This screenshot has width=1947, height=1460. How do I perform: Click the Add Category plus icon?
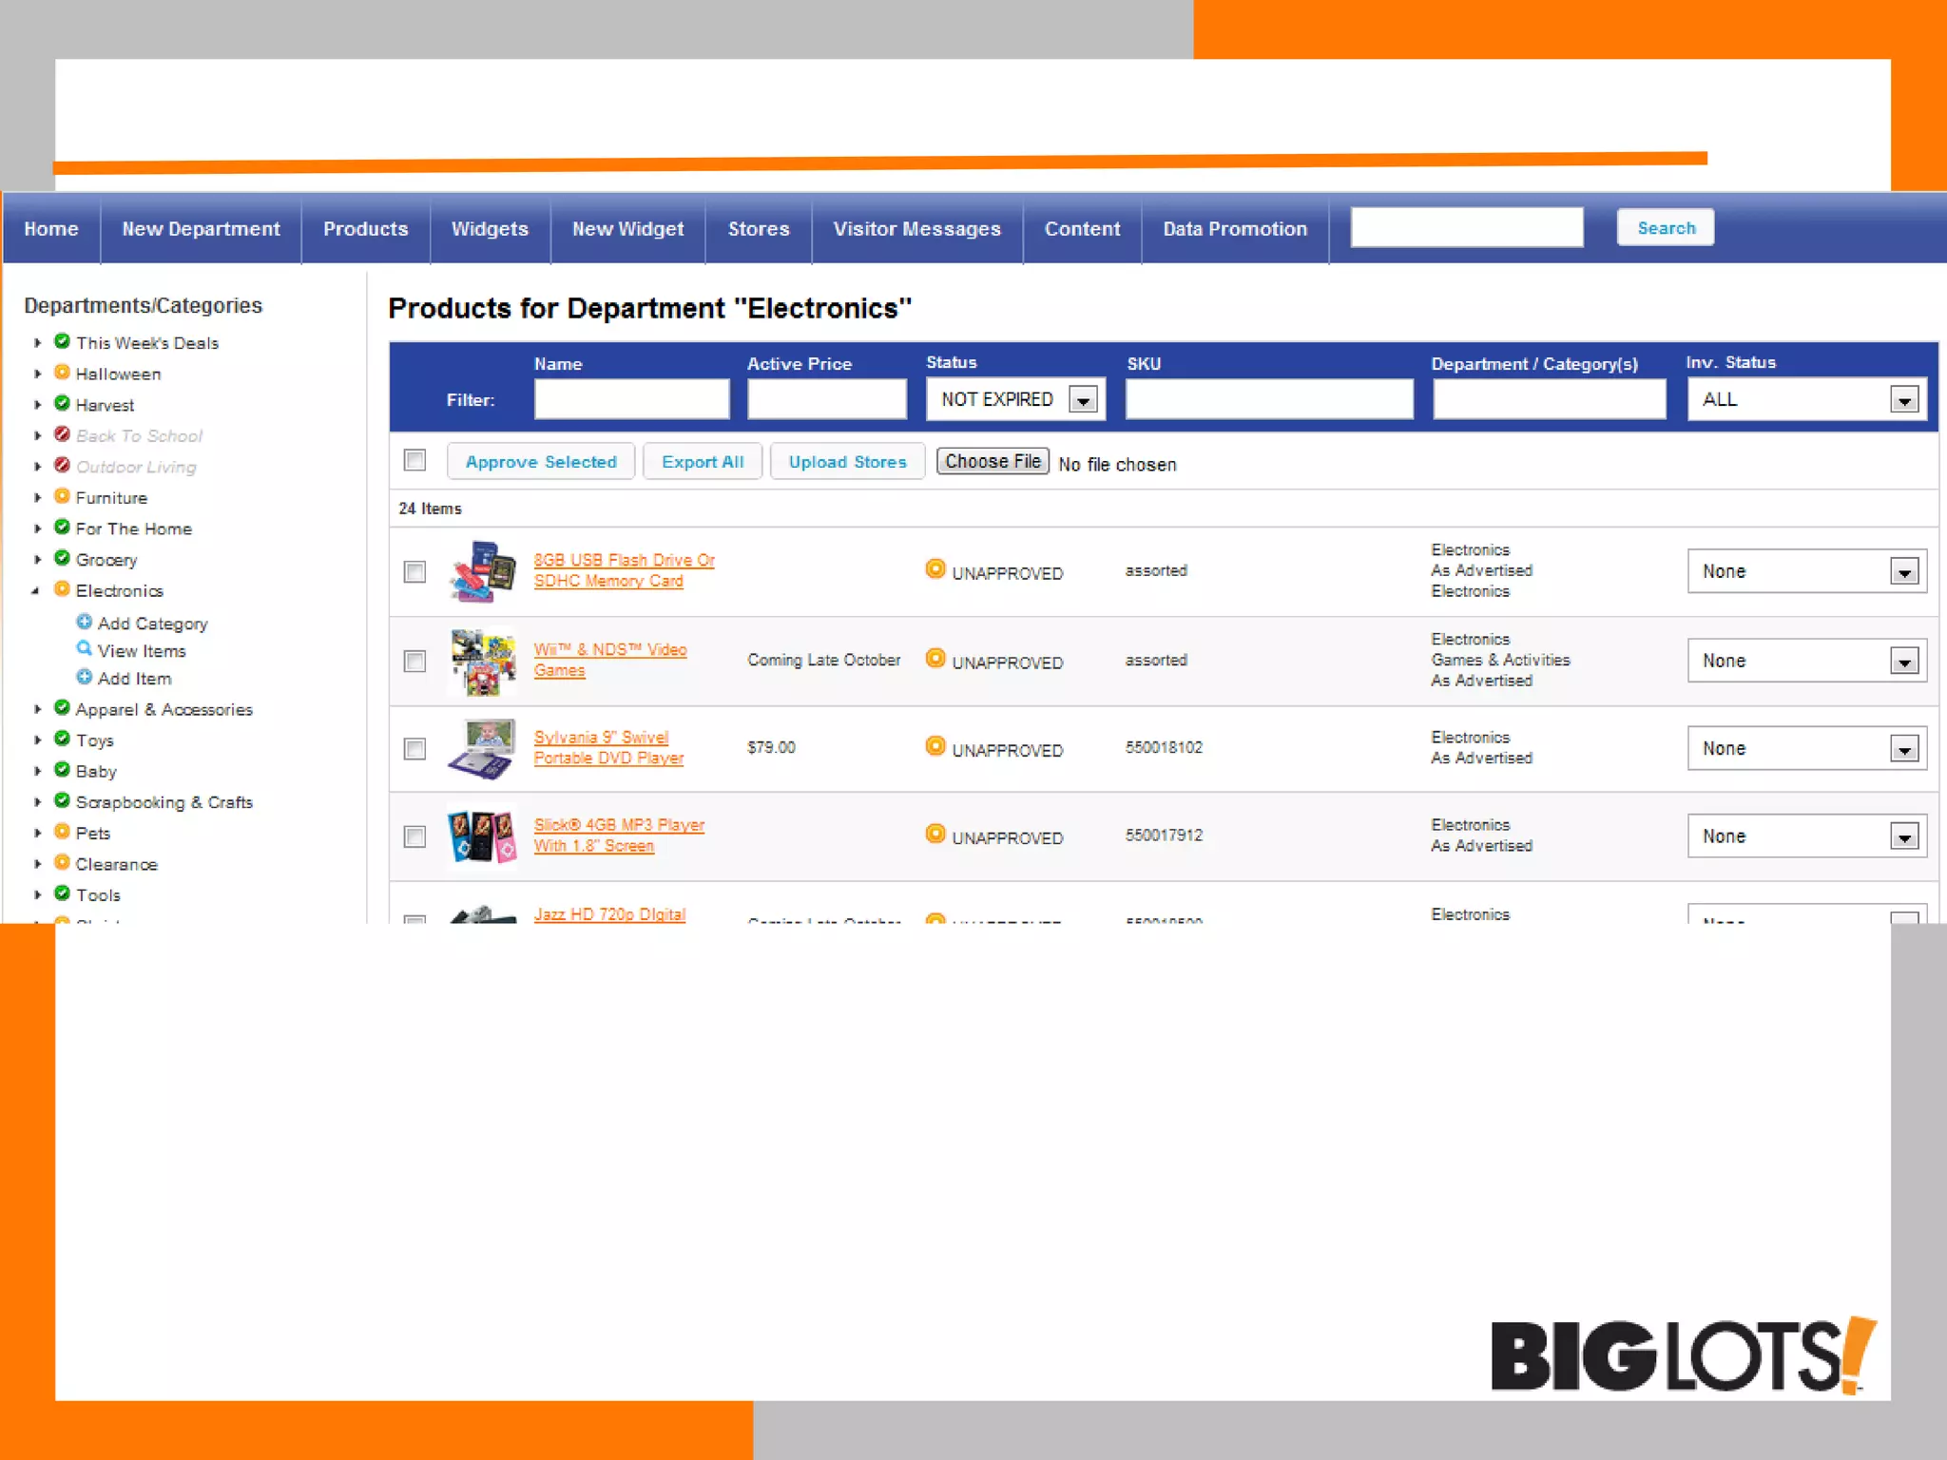tap(84, 622)
